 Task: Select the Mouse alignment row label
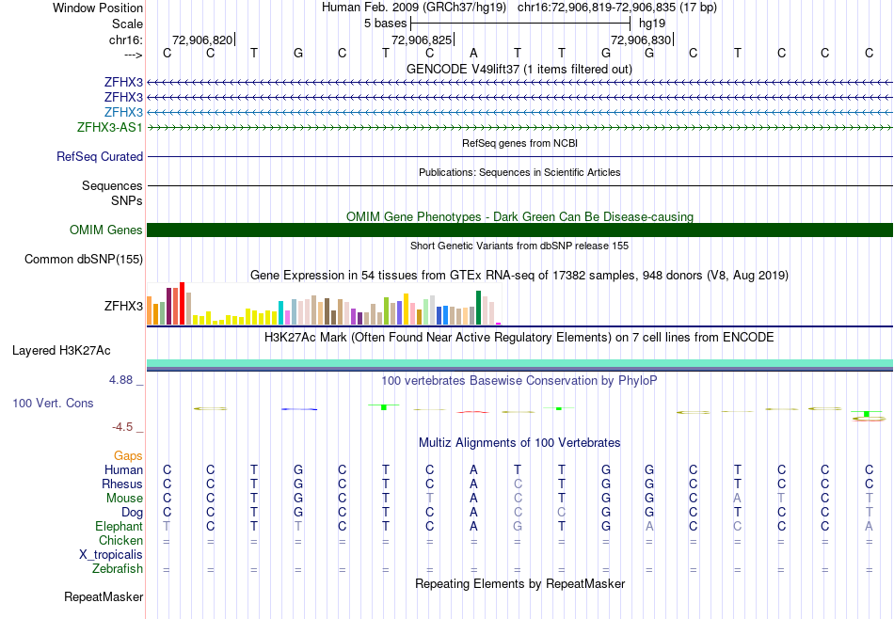[x=124, y=499]
